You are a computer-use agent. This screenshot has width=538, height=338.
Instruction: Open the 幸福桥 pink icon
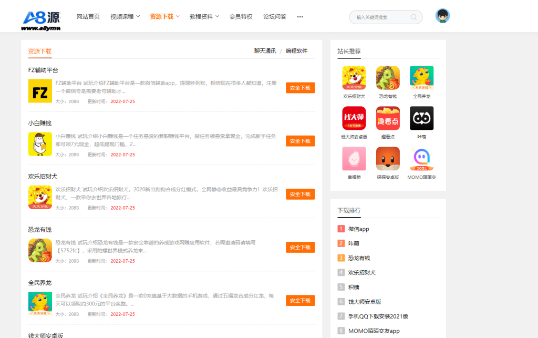point(354,159)
